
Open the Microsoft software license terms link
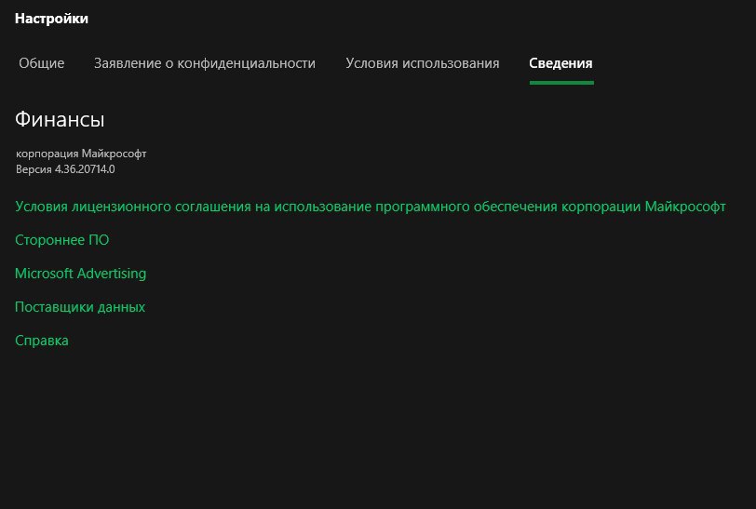371,207
